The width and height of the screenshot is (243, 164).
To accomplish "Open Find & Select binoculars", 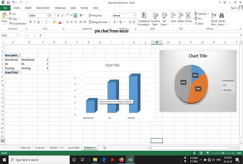I will 222,19.
